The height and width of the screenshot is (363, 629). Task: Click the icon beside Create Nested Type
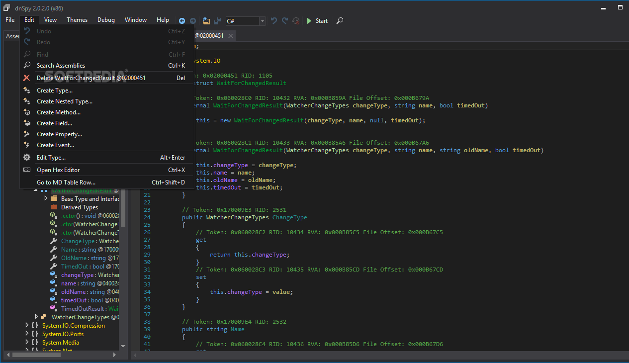27,101
